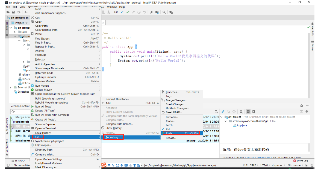Screen dimensions: 318x172
Task: Click the Version Control log search field
Action: (x=20, y=111)
